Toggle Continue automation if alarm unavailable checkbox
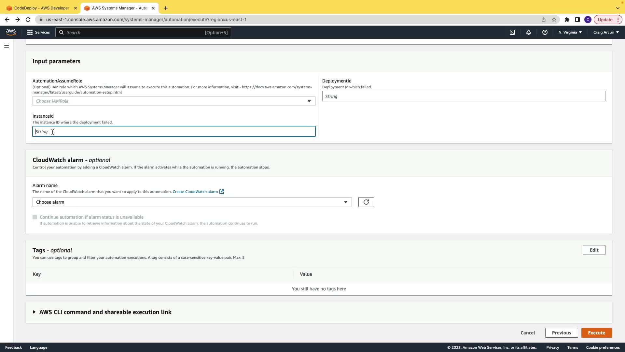 tap(35, 217)
